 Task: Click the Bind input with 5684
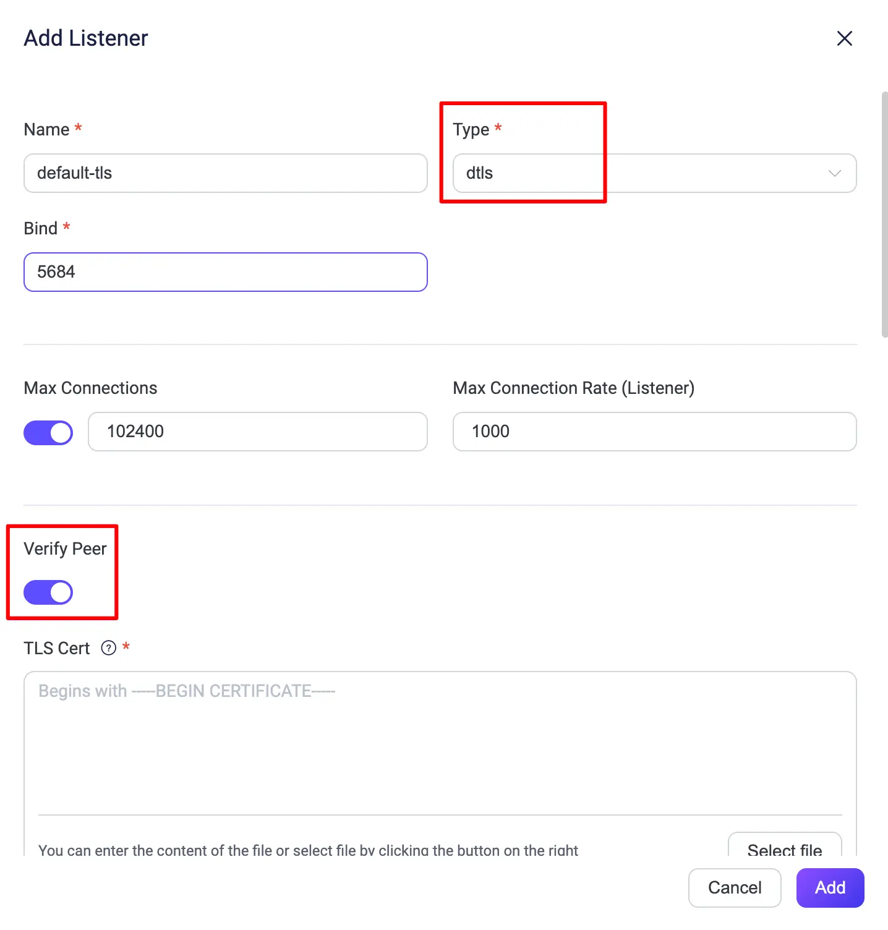[225, 272]
